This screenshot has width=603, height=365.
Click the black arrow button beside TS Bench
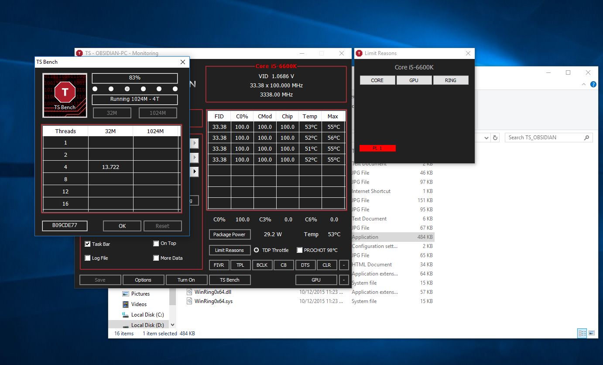(195, 172)
